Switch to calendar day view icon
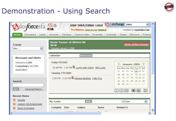The image size is (176, 121). pyautogui.click(x=117, y=90)
